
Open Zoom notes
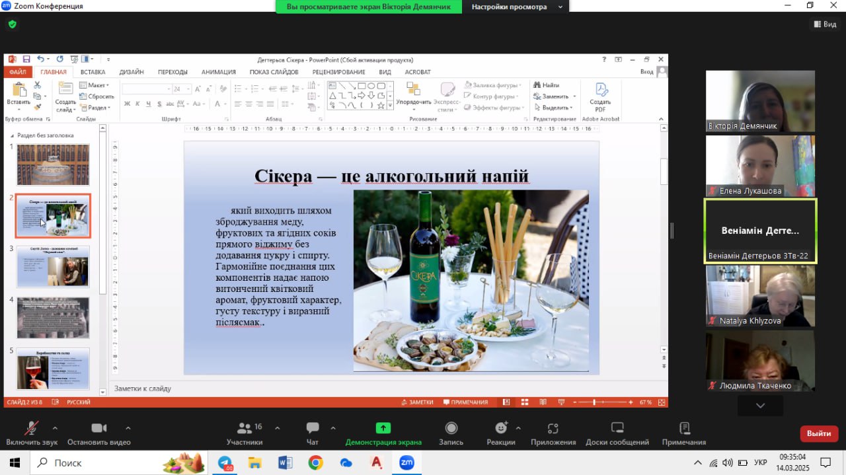tap(684, 433)
